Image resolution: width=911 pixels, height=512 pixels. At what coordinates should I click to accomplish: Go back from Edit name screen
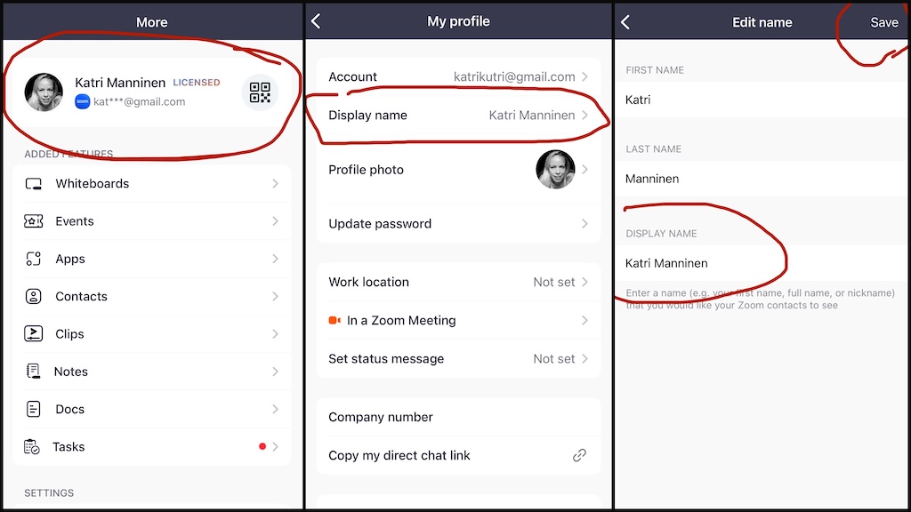click(x=625, y=22)
